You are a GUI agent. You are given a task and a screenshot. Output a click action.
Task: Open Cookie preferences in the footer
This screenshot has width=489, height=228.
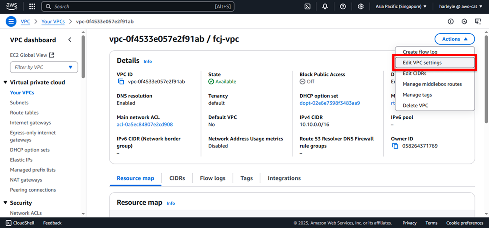pyautogui.click(x=465, y=223)
